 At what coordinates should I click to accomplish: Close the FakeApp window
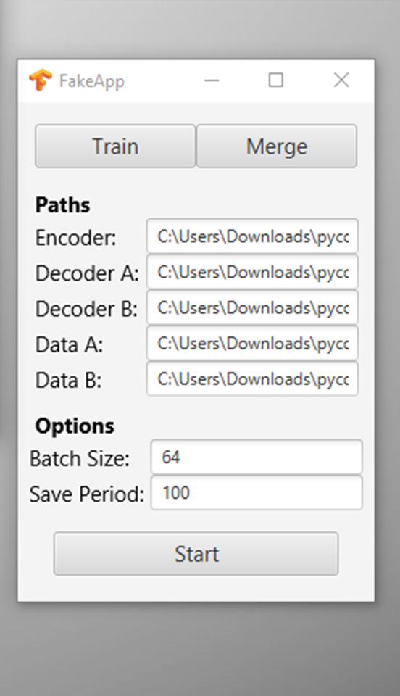point(341,80)
